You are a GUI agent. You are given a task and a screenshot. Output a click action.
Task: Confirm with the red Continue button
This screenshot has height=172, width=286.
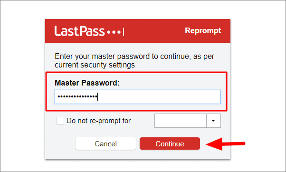click(170, 143)
